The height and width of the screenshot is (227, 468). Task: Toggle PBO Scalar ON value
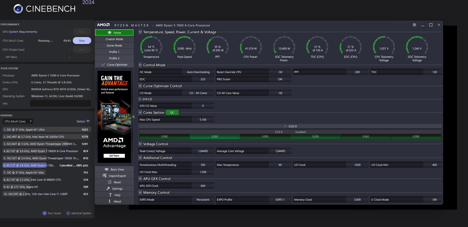[280, 79]
